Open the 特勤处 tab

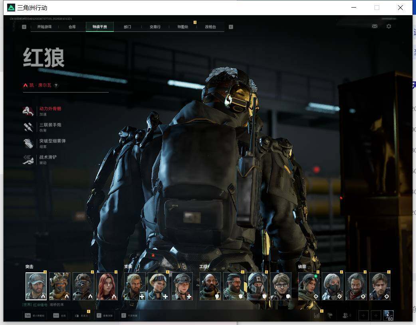[x=183, y=27]
